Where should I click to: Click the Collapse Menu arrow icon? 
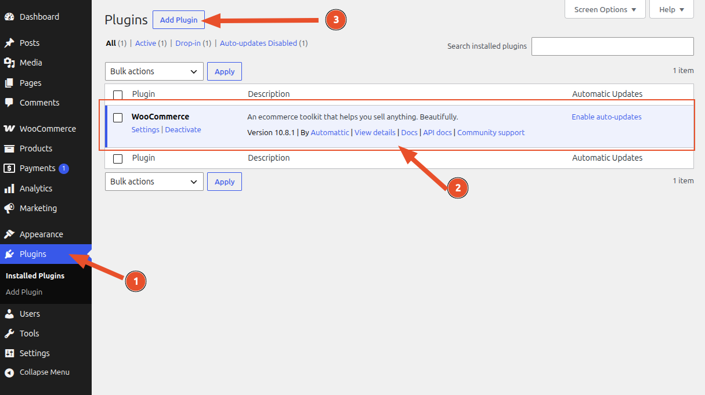(9, 372)
